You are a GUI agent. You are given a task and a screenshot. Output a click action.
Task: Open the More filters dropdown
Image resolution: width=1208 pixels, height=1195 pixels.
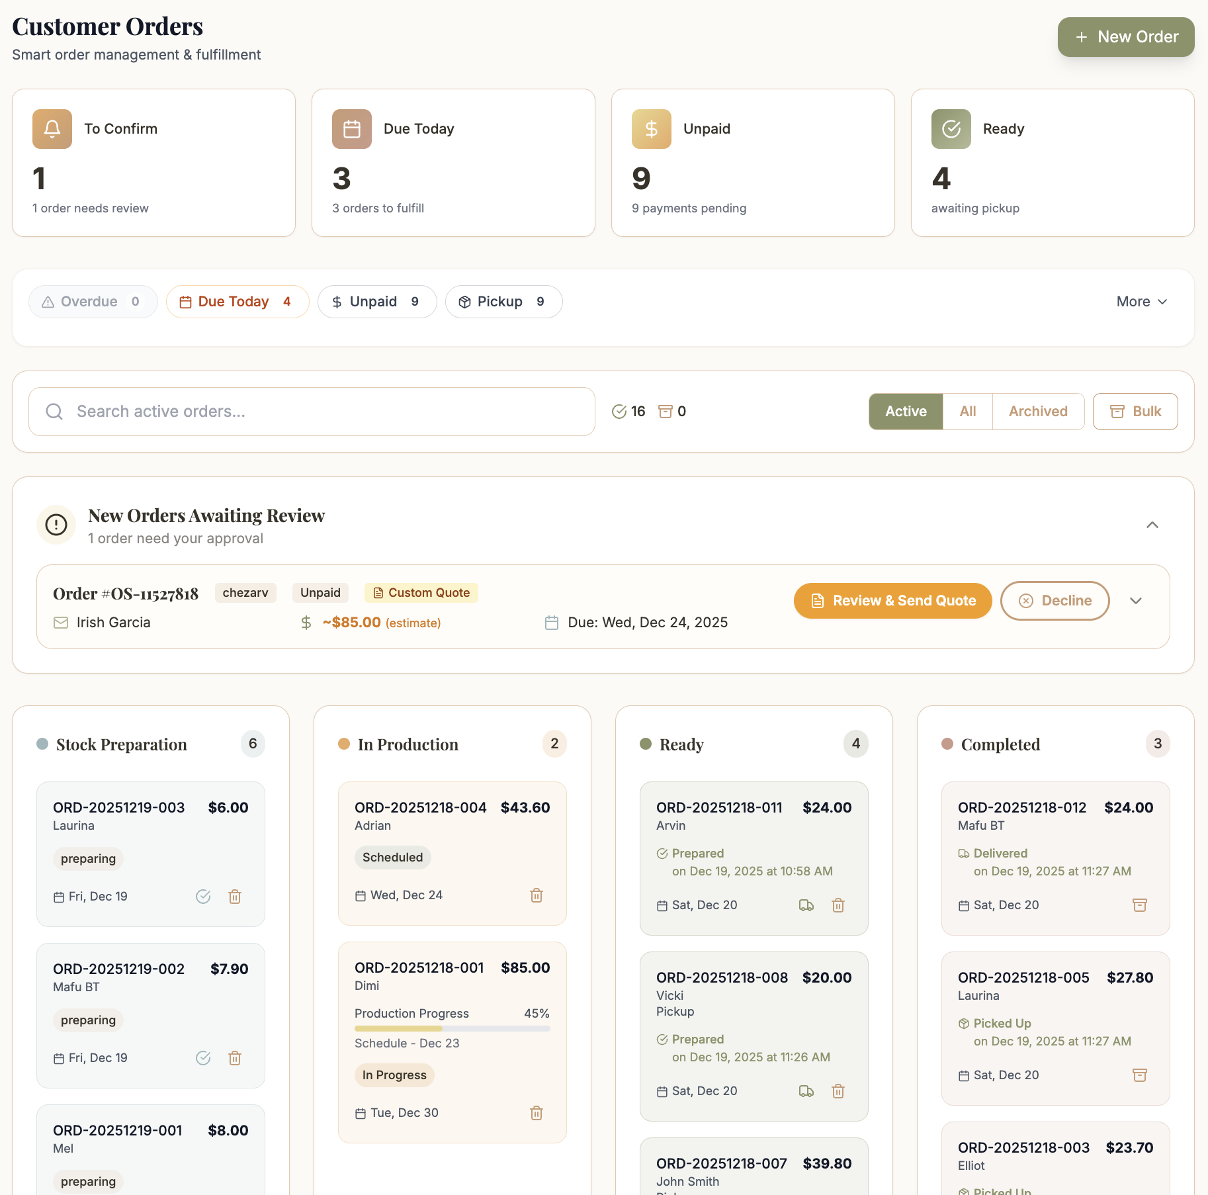(x=1141, y=302)
